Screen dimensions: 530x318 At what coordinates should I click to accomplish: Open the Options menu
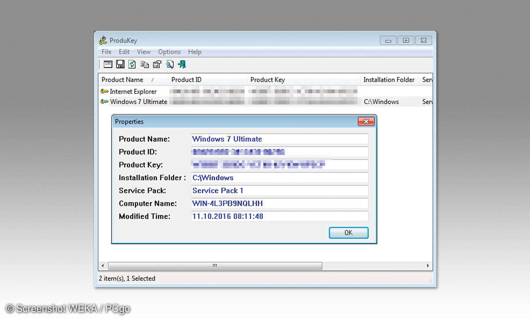pyautogui.click(x=169, y=52)
